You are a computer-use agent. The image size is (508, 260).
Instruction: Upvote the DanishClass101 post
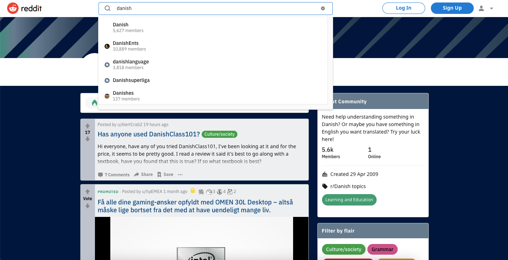[x=87, y=126]
